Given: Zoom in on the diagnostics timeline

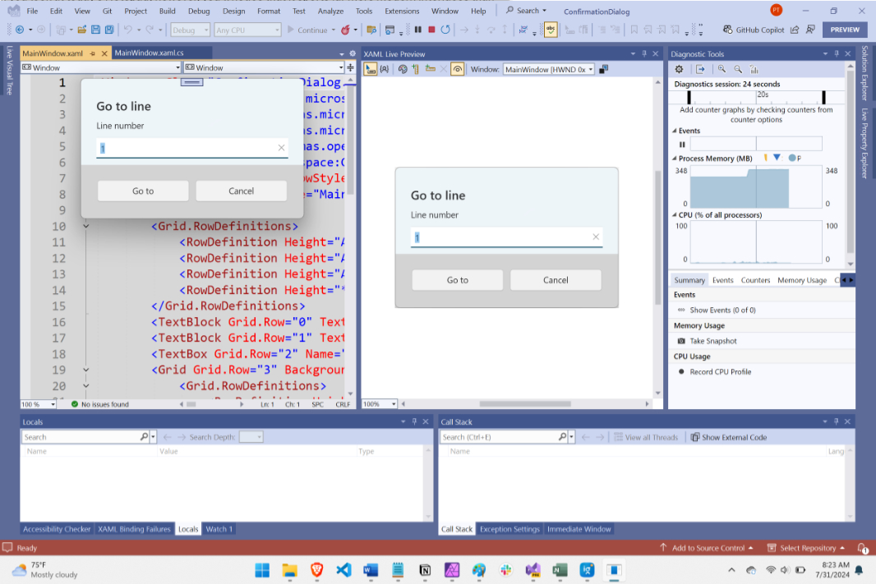Looking at the screenshot, I should (x=722, y=69).
